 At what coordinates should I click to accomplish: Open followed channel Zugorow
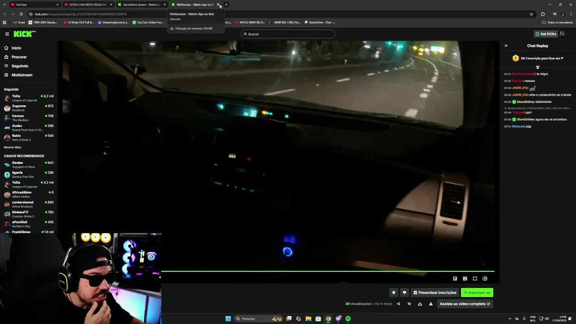[x=29, y=108]
